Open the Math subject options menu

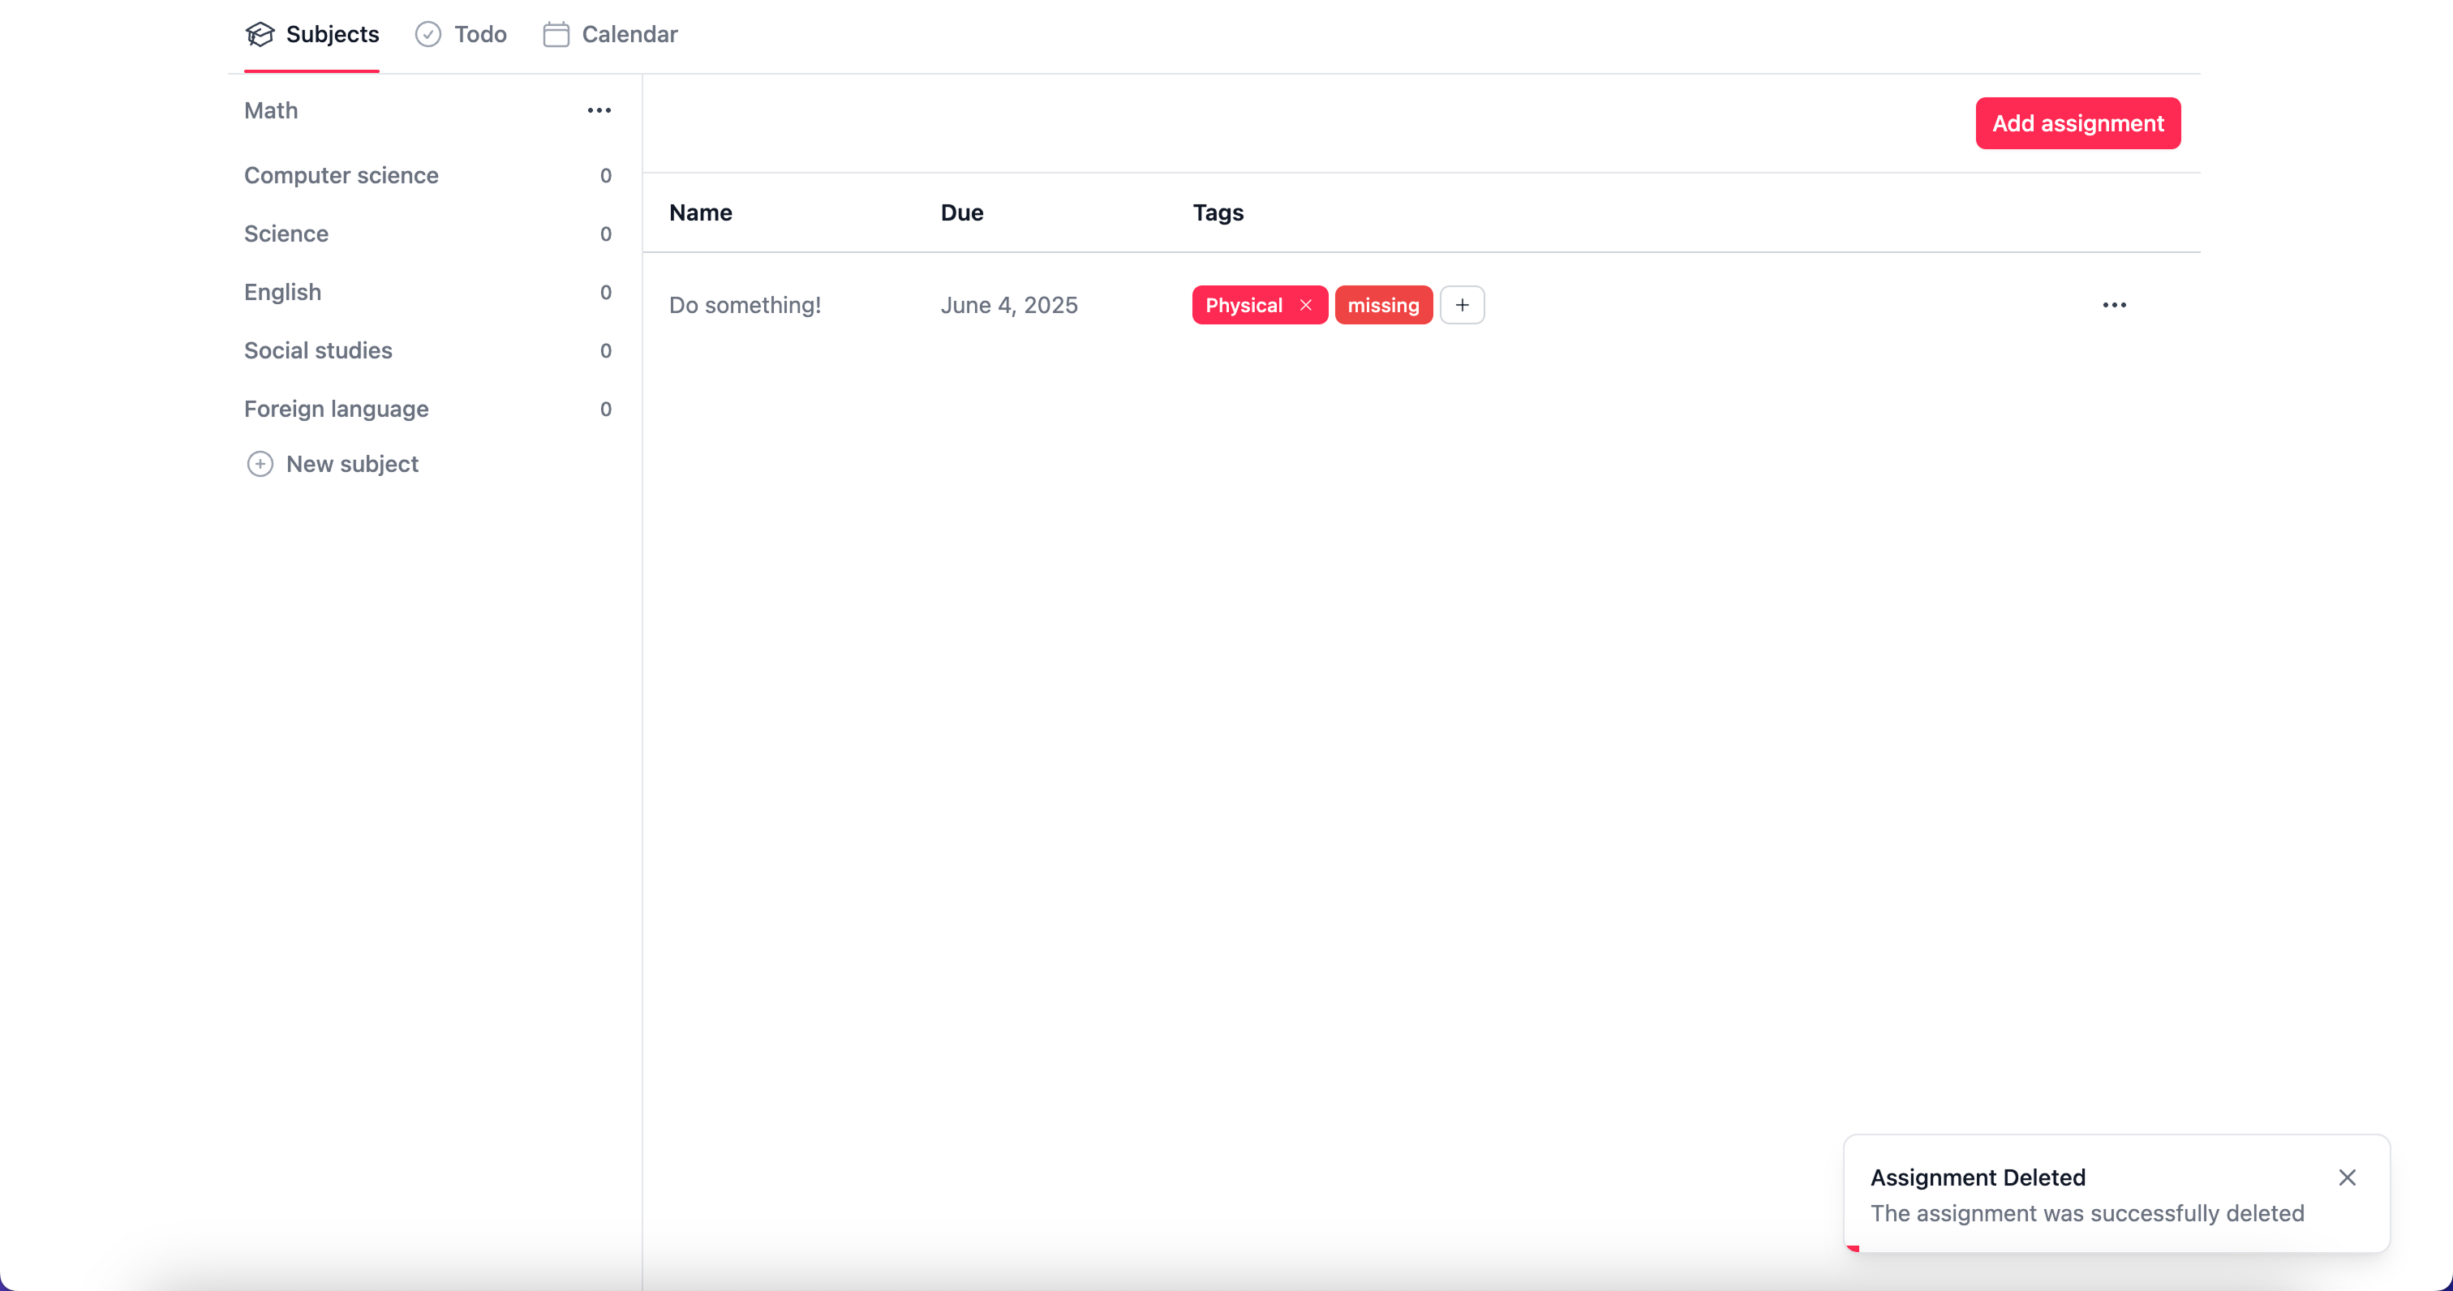click(x=599, y=110)
